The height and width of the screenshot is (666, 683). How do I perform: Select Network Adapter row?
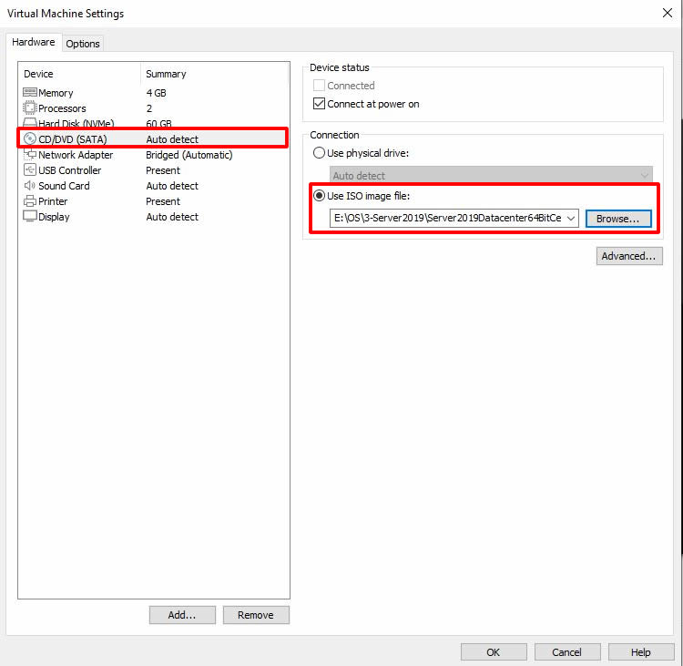tap(153, 155)
